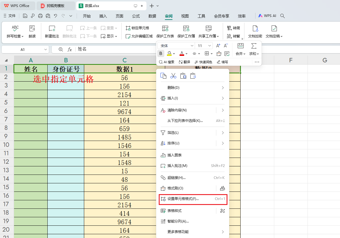
Task: Select the Format Painter in mini toolbar
Action: 219,53
